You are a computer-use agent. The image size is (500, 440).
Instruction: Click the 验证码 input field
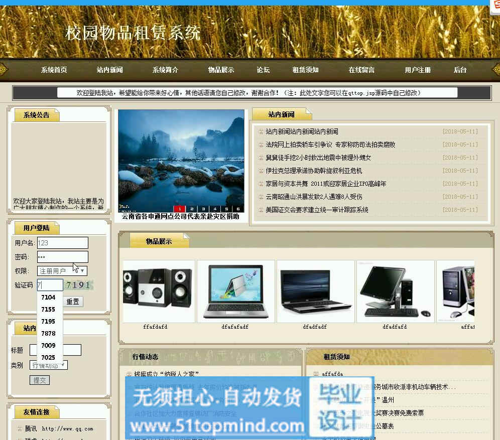[50, 285]
